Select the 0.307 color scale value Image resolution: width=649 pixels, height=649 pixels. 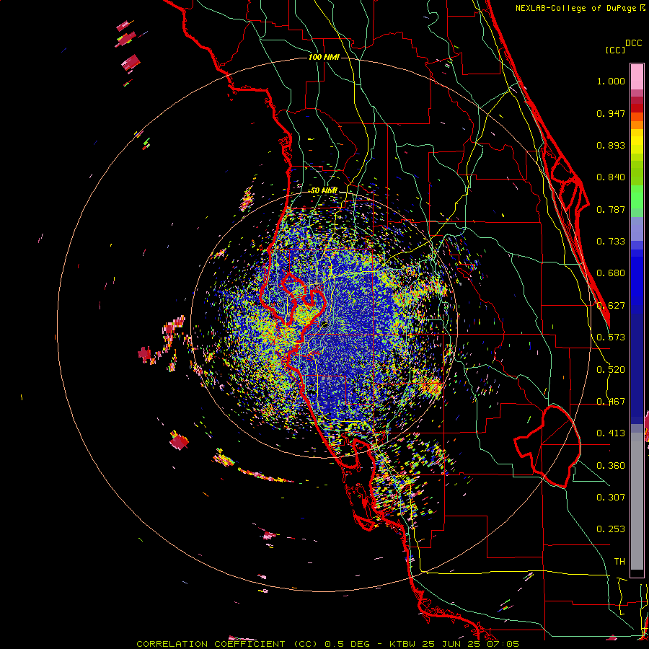(x=611, y=497)
